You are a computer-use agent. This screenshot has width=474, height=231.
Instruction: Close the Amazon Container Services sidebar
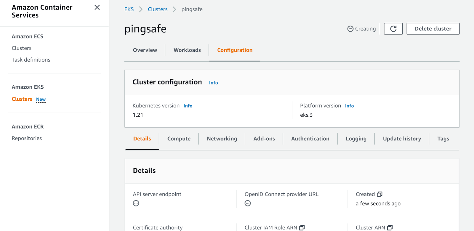pos(97,7)
